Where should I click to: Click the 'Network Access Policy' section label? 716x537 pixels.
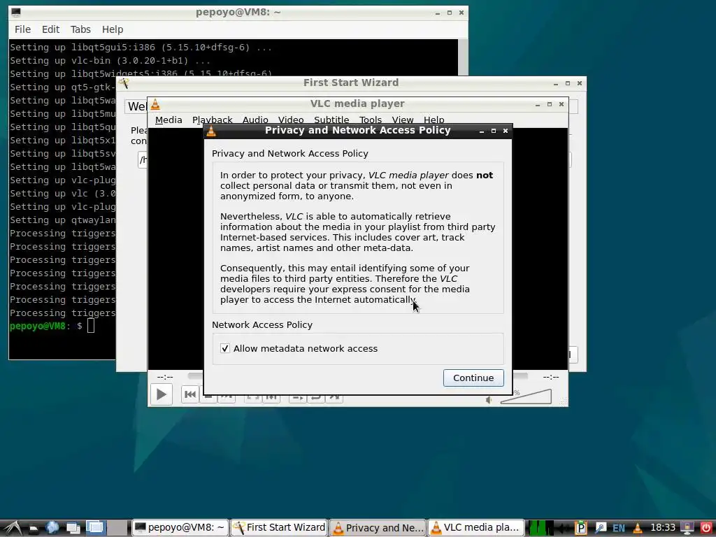tap(262, 324)
